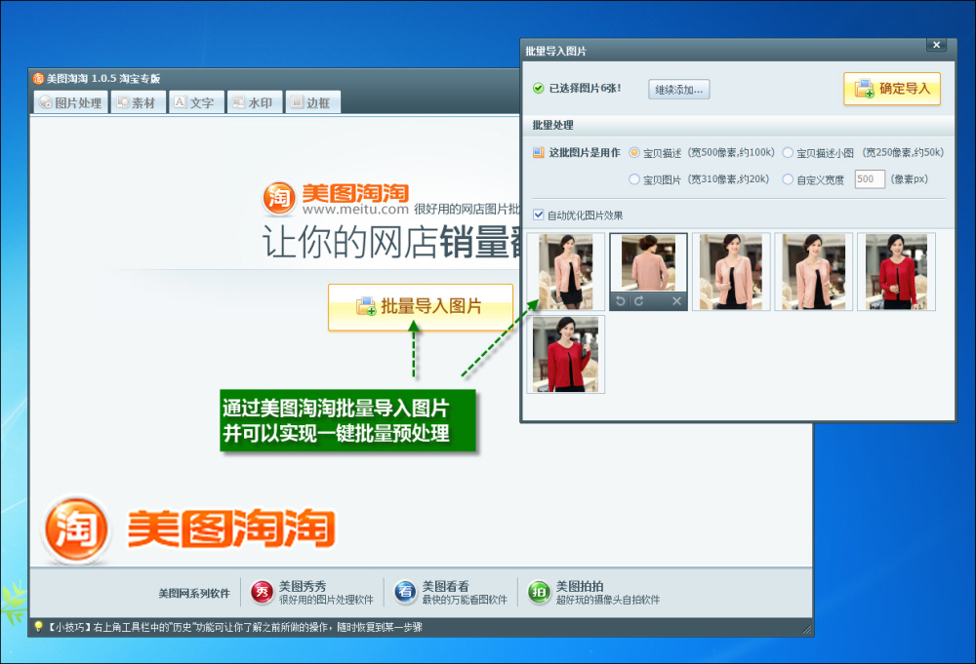Click the custom width field showing 500
Image resolution: width=976 pixels, height=664 pixels.
click(x=870, y=179)
